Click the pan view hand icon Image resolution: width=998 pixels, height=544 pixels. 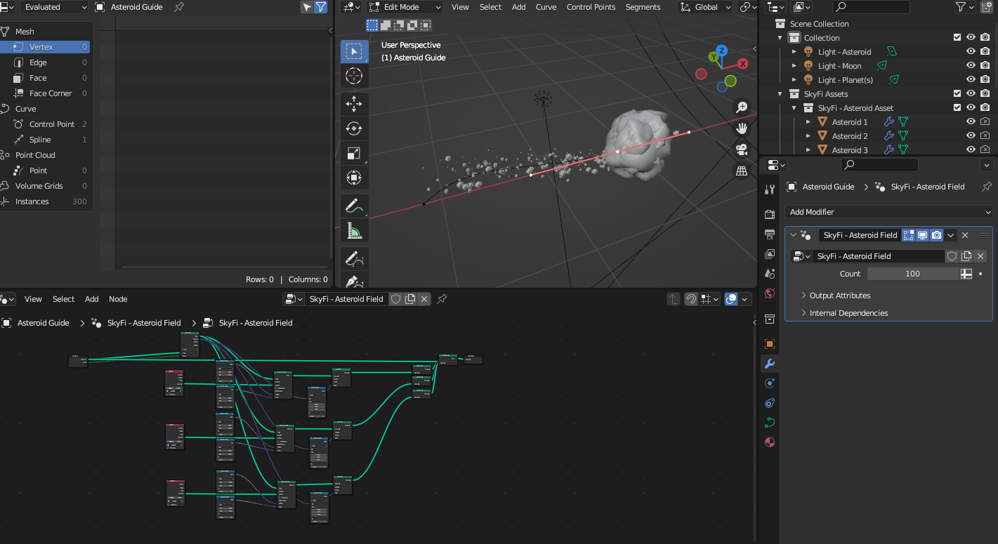[742, 128]
